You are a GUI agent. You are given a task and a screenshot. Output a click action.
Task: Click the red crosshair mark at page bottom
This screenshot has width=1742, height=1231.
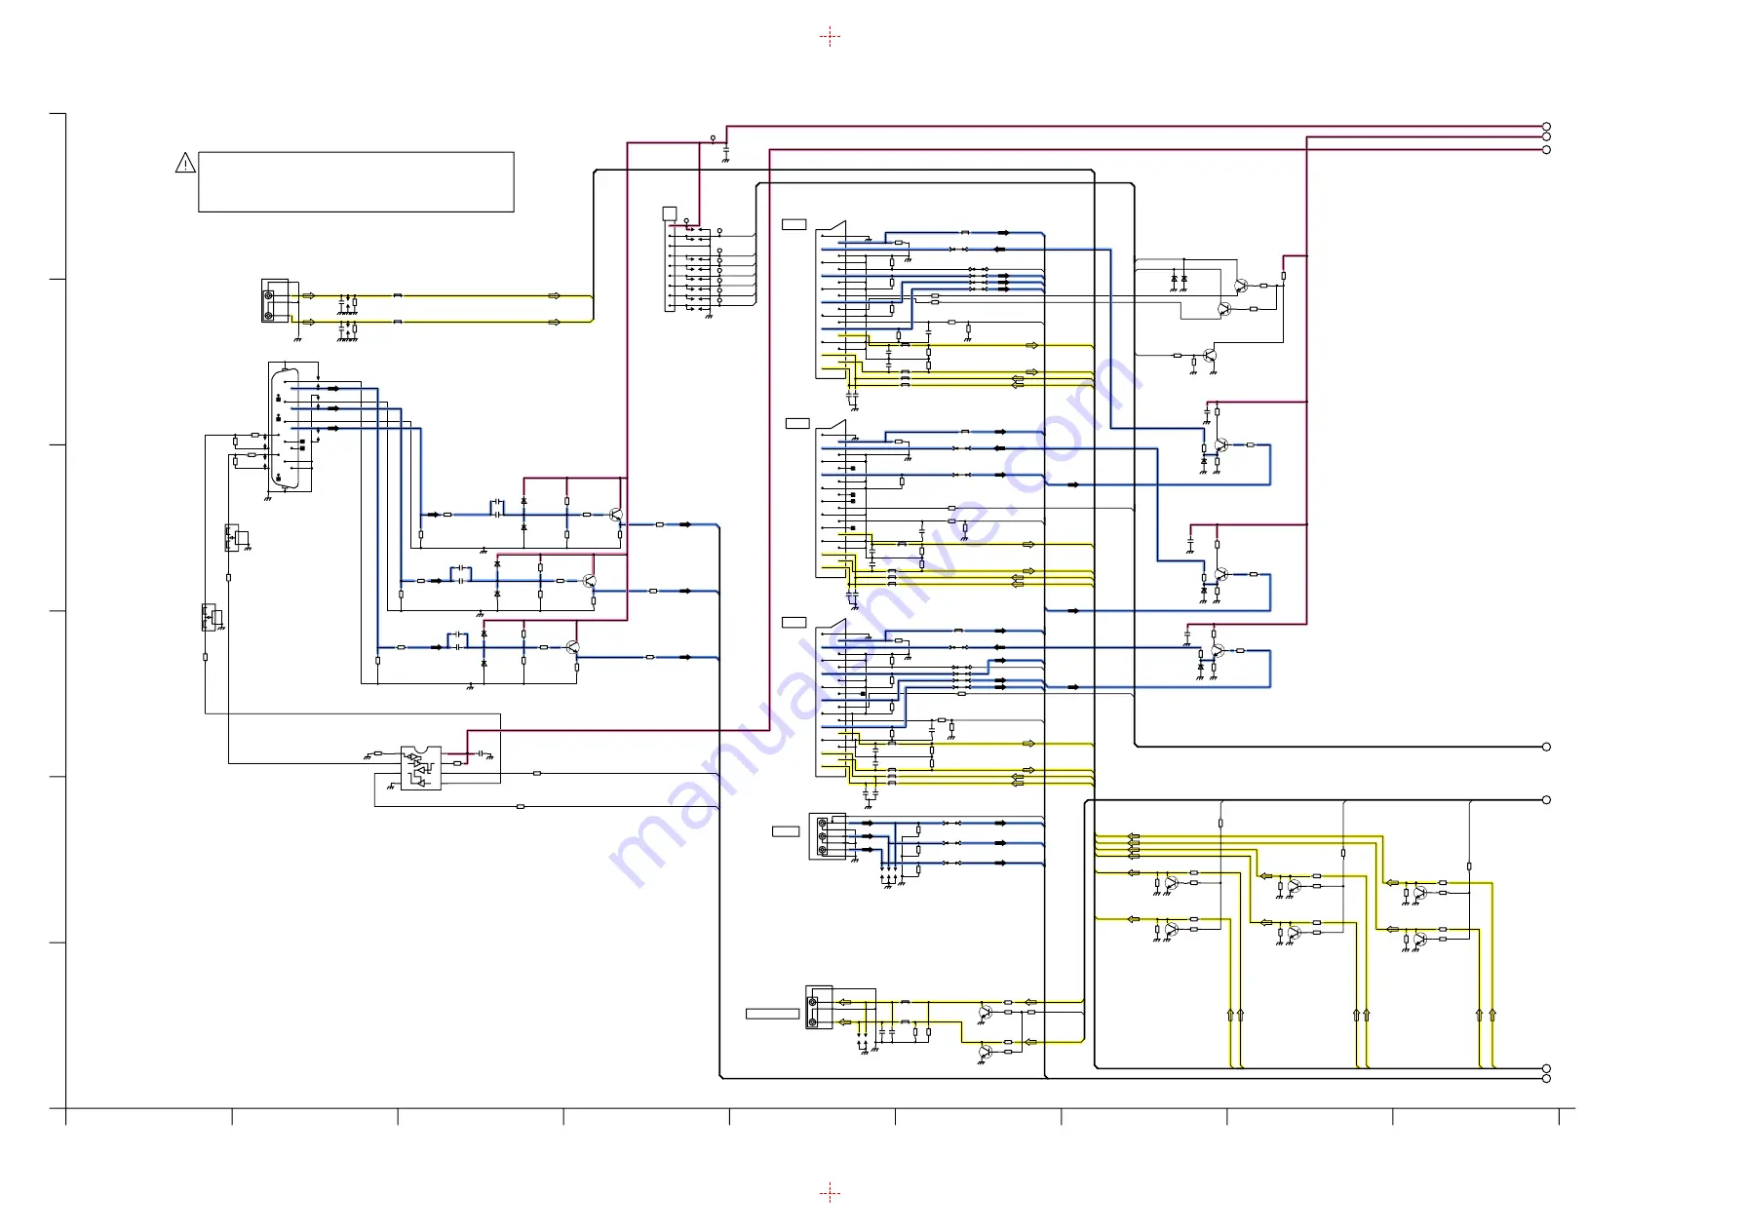tap(830, 1193)
